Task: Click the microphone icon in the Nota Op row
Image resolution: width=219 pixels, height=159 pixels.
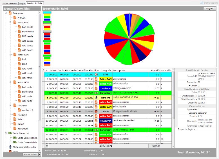Action: pyautogui.click(x=96, y=98)
